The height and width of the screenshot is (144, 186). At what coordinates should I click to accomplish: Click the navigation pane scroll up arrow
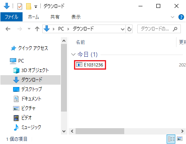pos(64,41)
